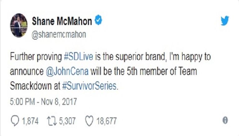Open the tweet info icon
239x136 pixels.
point(225,120)
